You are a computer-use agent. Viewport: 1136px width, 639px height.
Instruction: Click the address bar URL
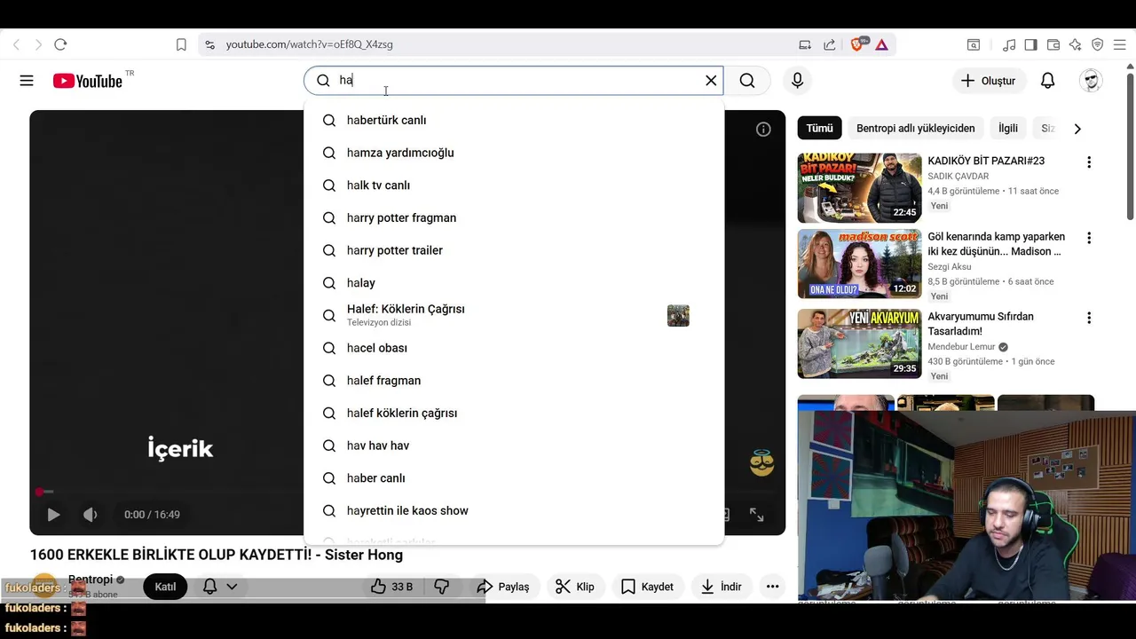pos(309,44)
